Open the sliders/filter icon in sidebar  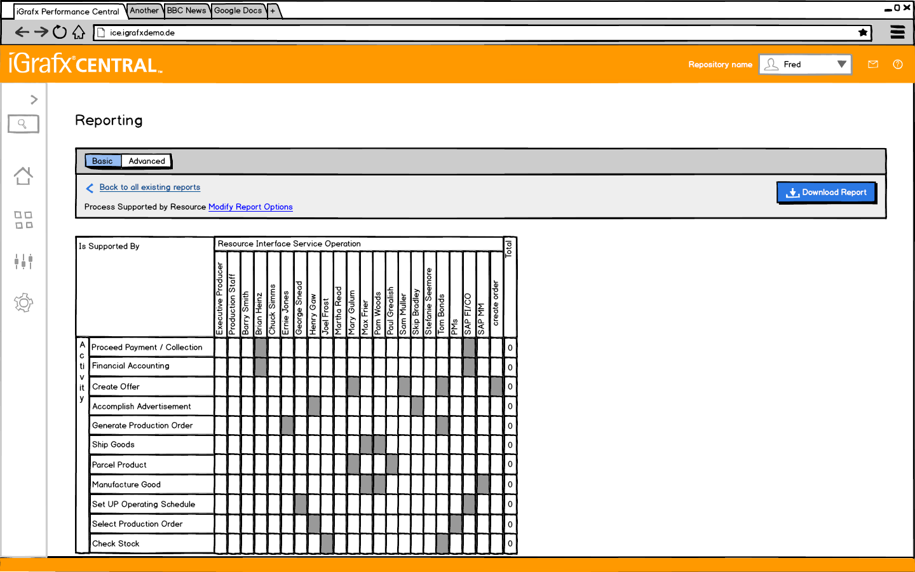point(23,261)
